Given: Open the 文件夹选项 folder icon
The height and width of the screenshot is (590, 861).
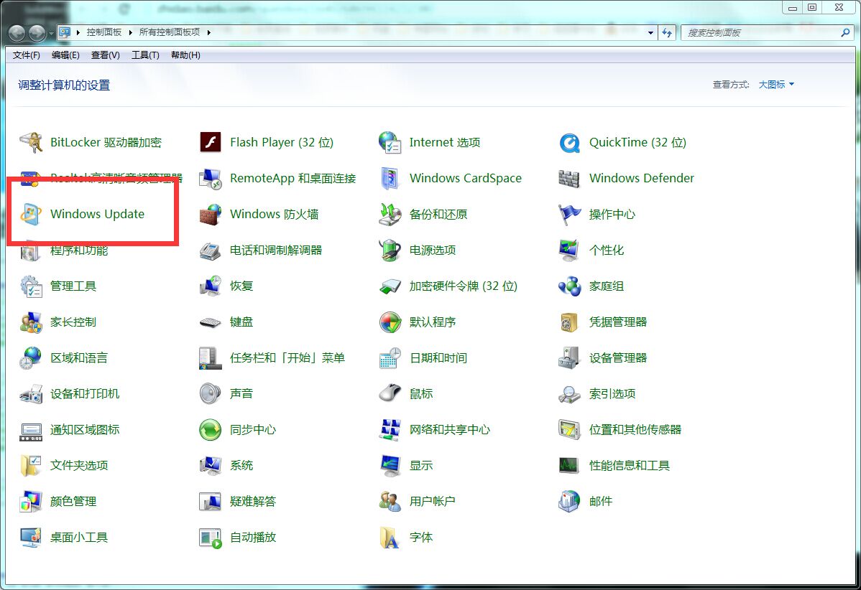Looking at the screenshot, I should pyautogui.click(x=31, y=466).
